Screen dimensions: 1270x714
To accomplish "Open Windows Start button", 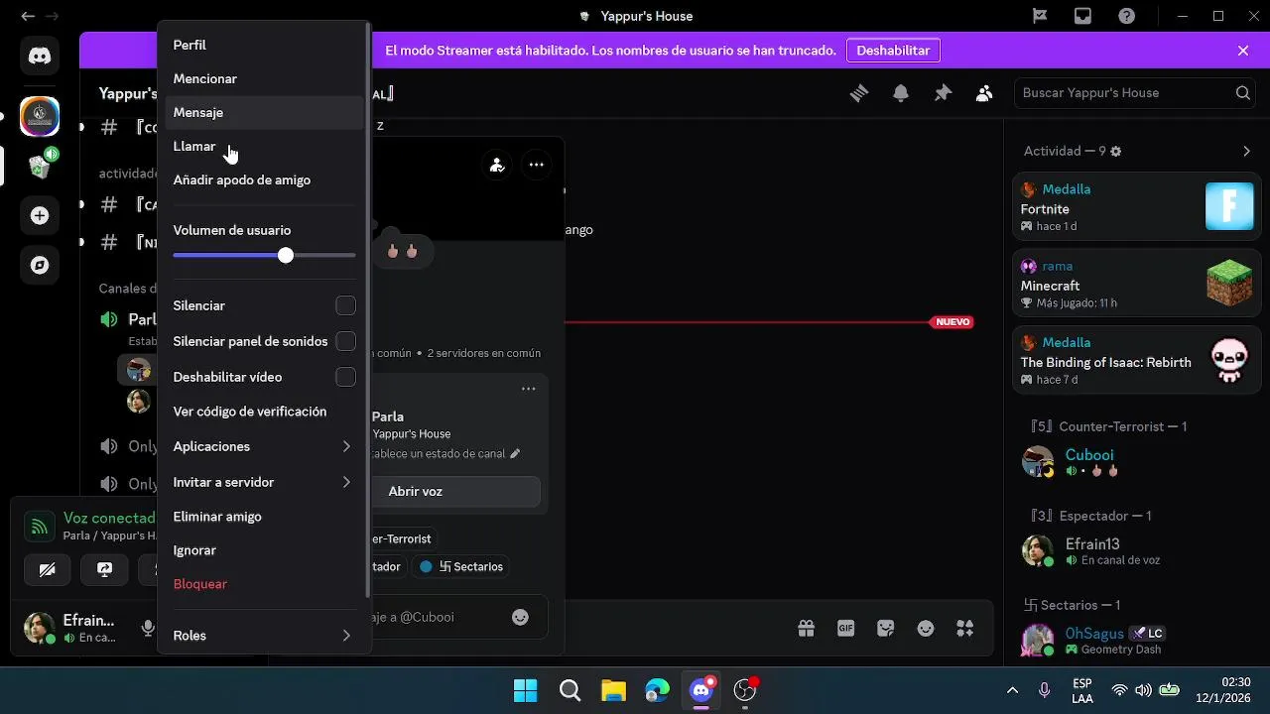I will click(525, 690).
